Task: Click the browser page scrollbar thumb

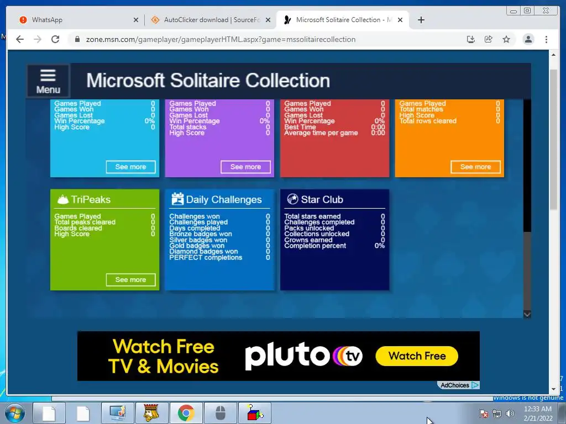Action: point(553,140)
